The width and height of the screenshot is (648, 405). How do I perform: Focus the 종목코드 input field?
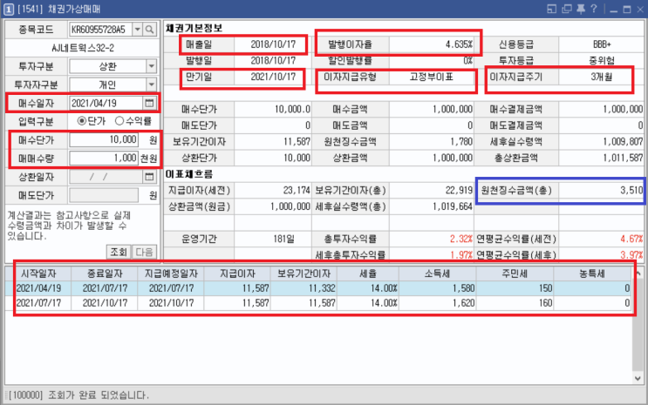101,30
